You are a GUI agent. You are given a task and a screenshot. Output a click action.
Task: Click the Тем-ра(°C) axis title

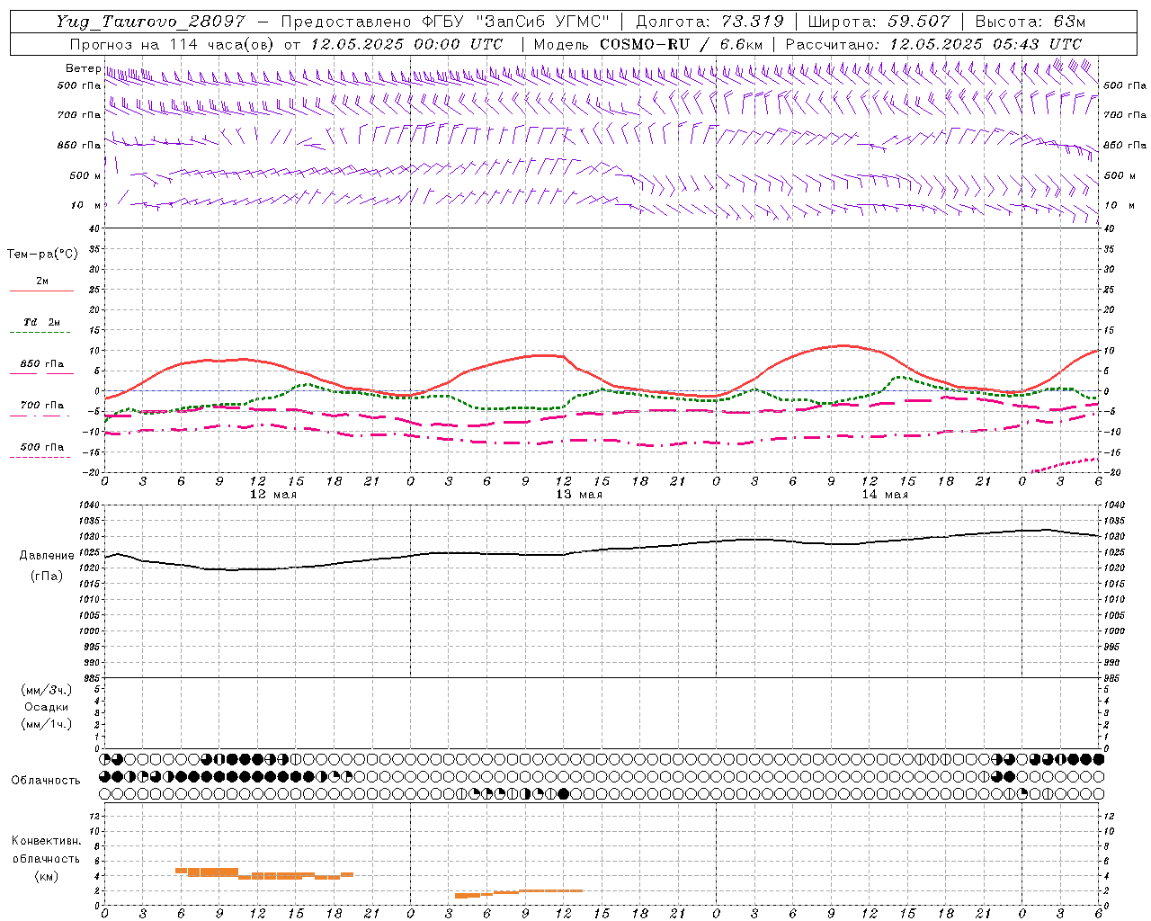(x=42, y=255)
